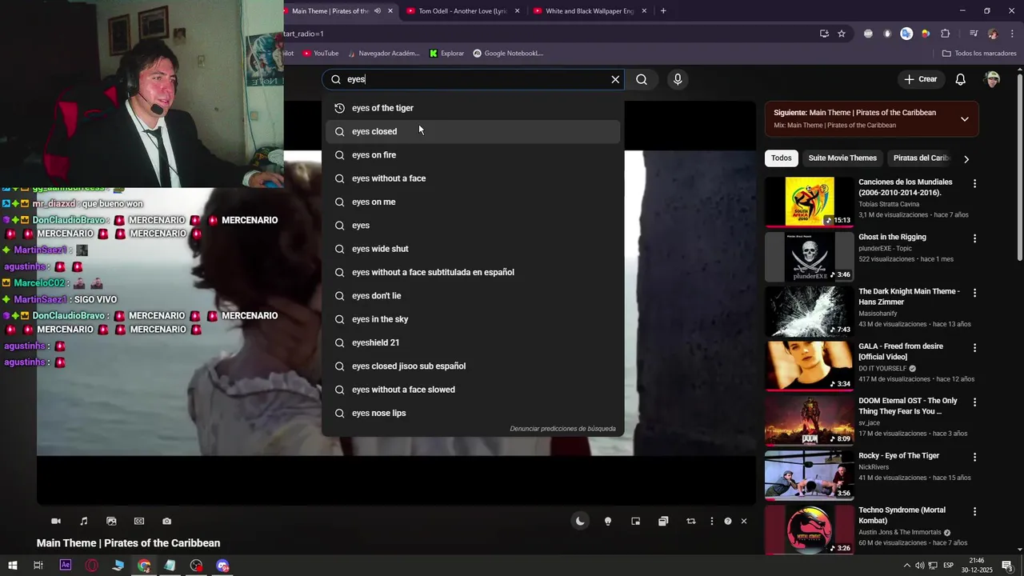
Task: Clear the YouTube search box text
Action: click(615, 79)
